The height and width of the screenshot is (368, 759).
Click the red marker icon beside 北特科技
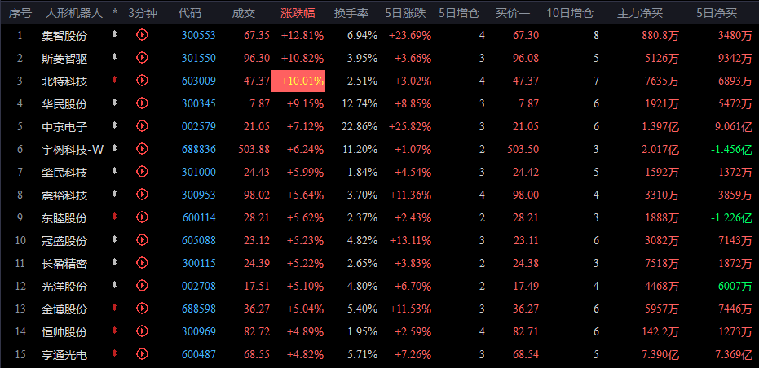pos(115,81)
